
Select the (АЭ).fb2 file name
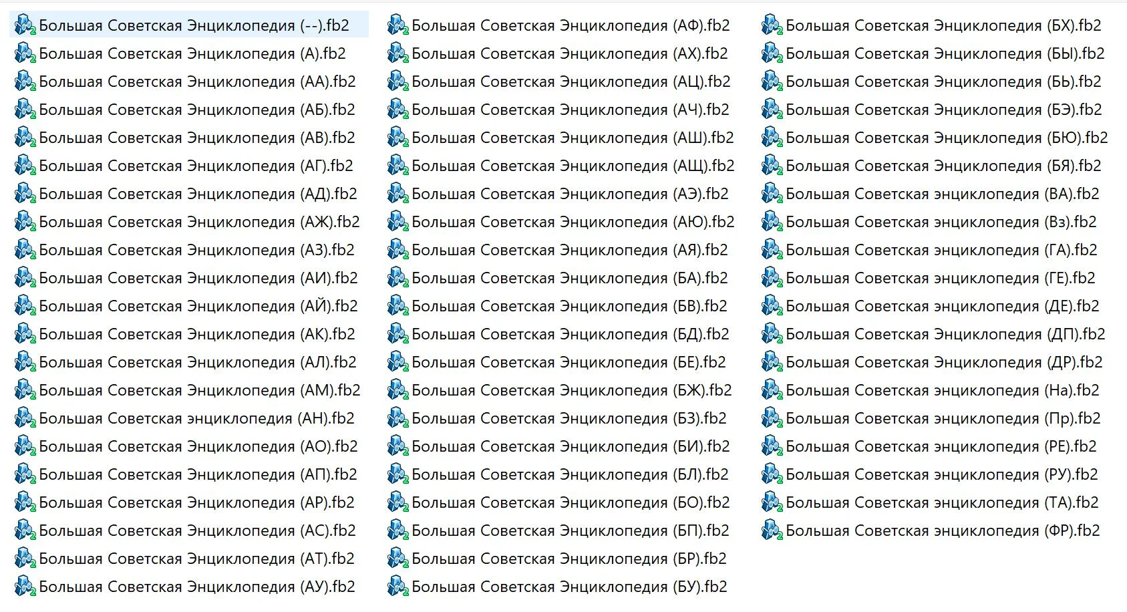pos(570,194)
